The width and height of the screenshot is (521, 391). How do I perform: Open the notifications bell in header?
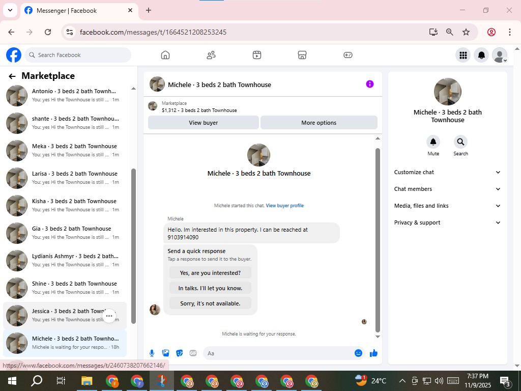tap(481, 55)
